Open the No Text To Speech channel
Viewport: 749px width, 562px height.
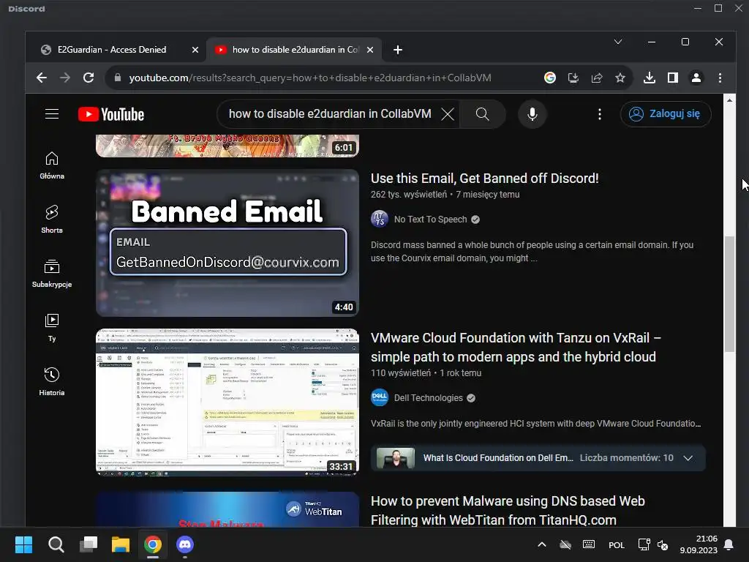[x=430, y=220]
